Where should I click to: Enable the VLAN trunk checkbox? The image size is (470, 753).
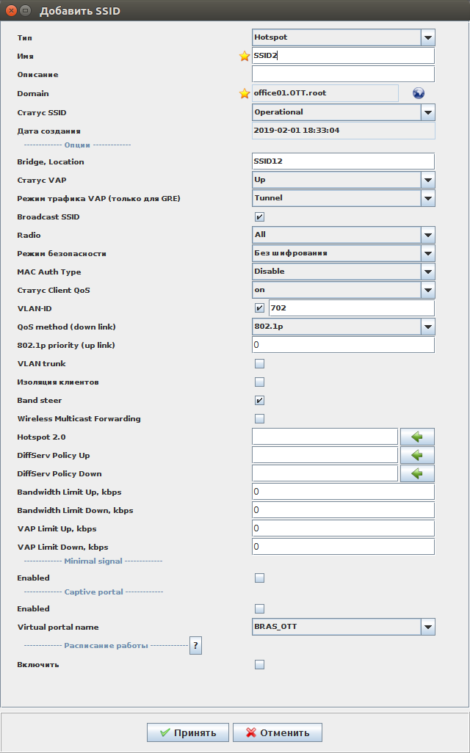point(259,363)
